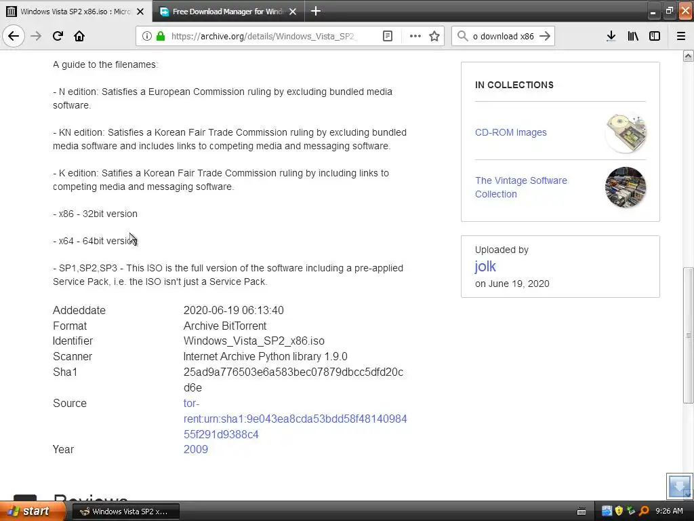Click the search magnifier icon
The image size is (694, 521).
click(x=462, y=36)
